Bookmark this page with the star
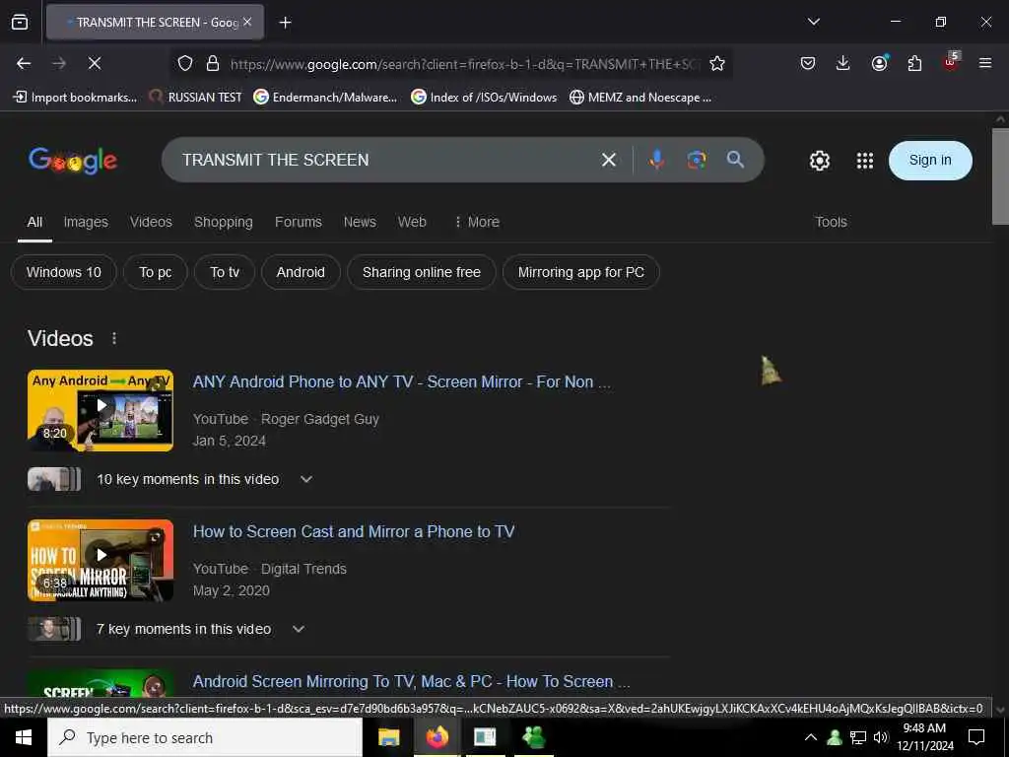1009x757 pixels. 717,63
